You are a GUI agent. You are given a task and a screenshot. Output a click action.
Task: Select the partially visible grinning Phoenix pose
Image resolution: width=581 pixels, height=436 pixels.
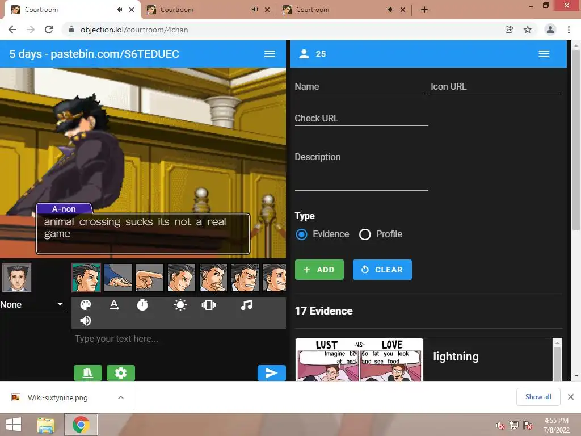pos(274,277)
